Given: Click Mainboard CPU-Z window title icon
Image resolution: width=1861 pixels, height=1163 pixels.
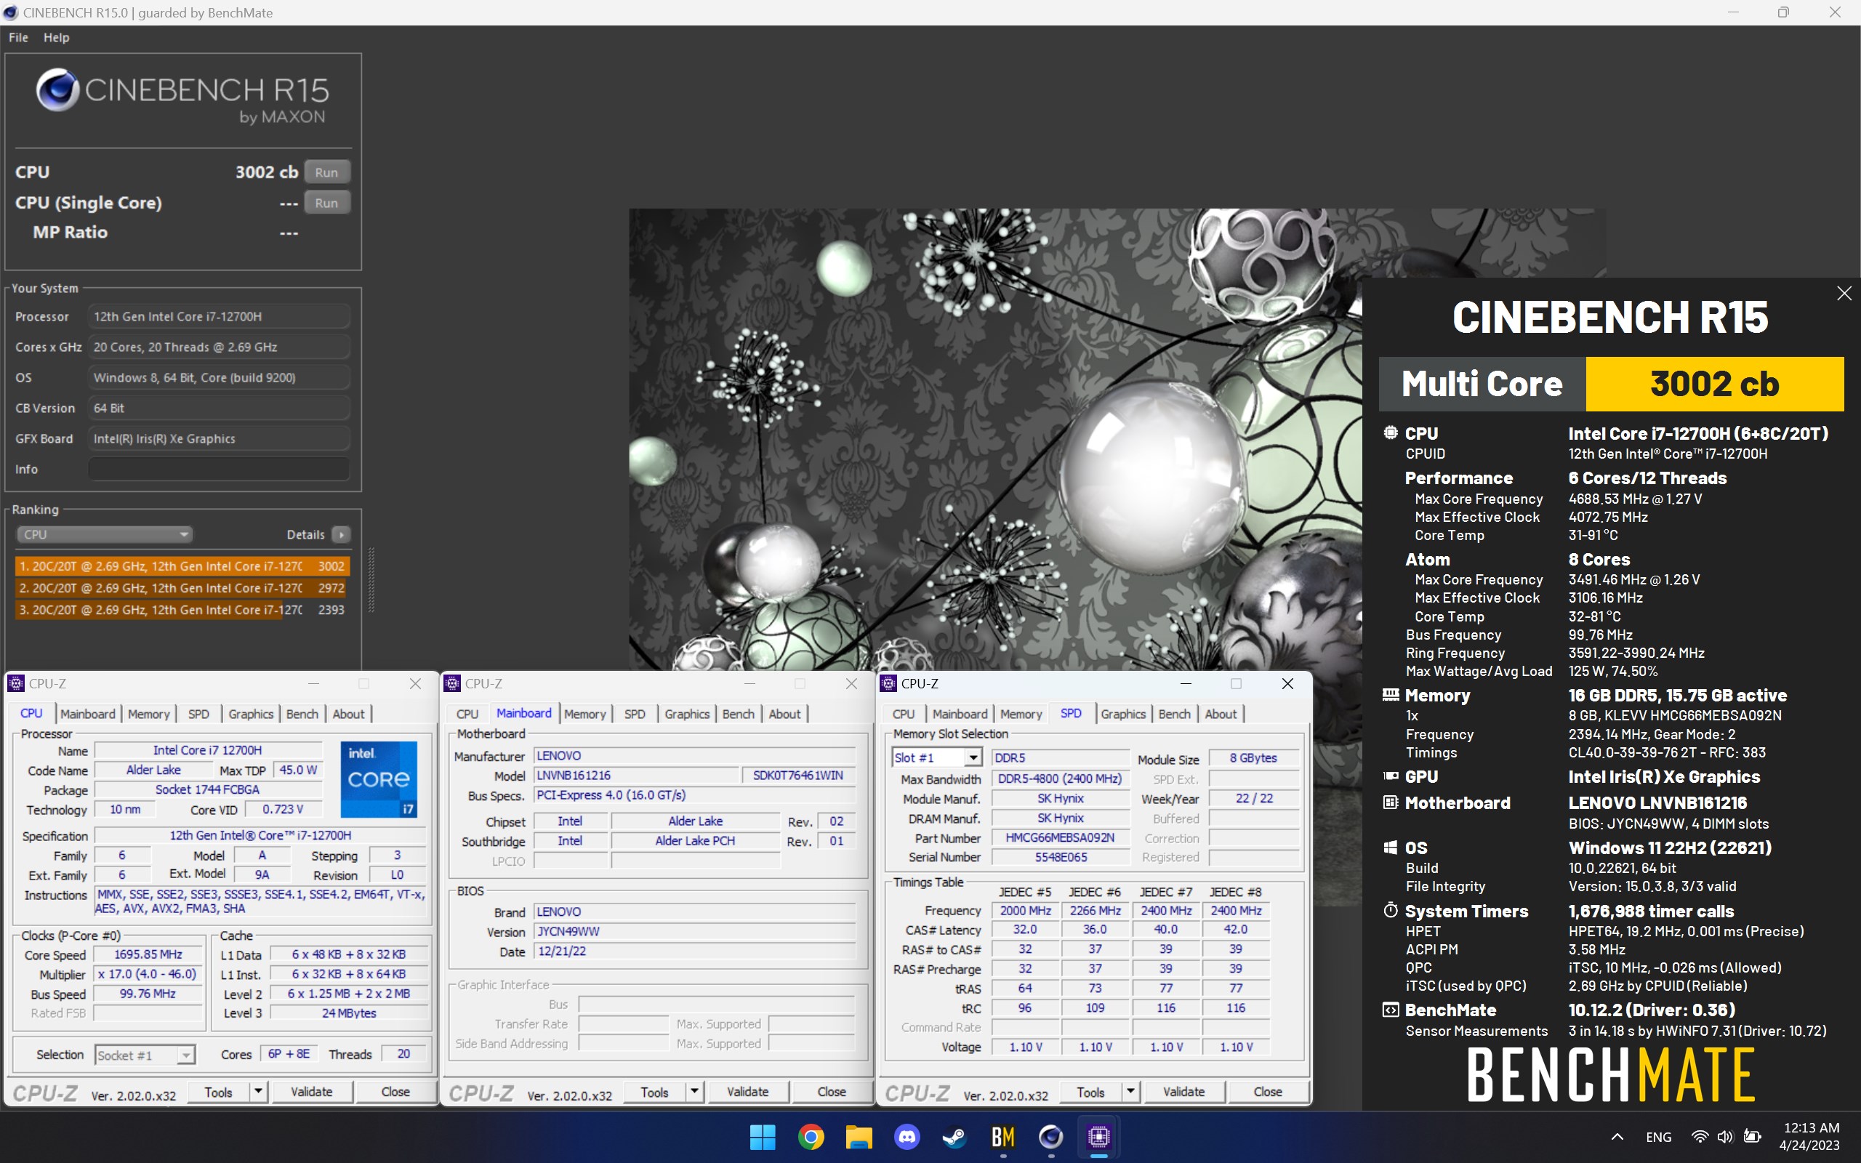Looking at the screenshot, I should [452, 683].
